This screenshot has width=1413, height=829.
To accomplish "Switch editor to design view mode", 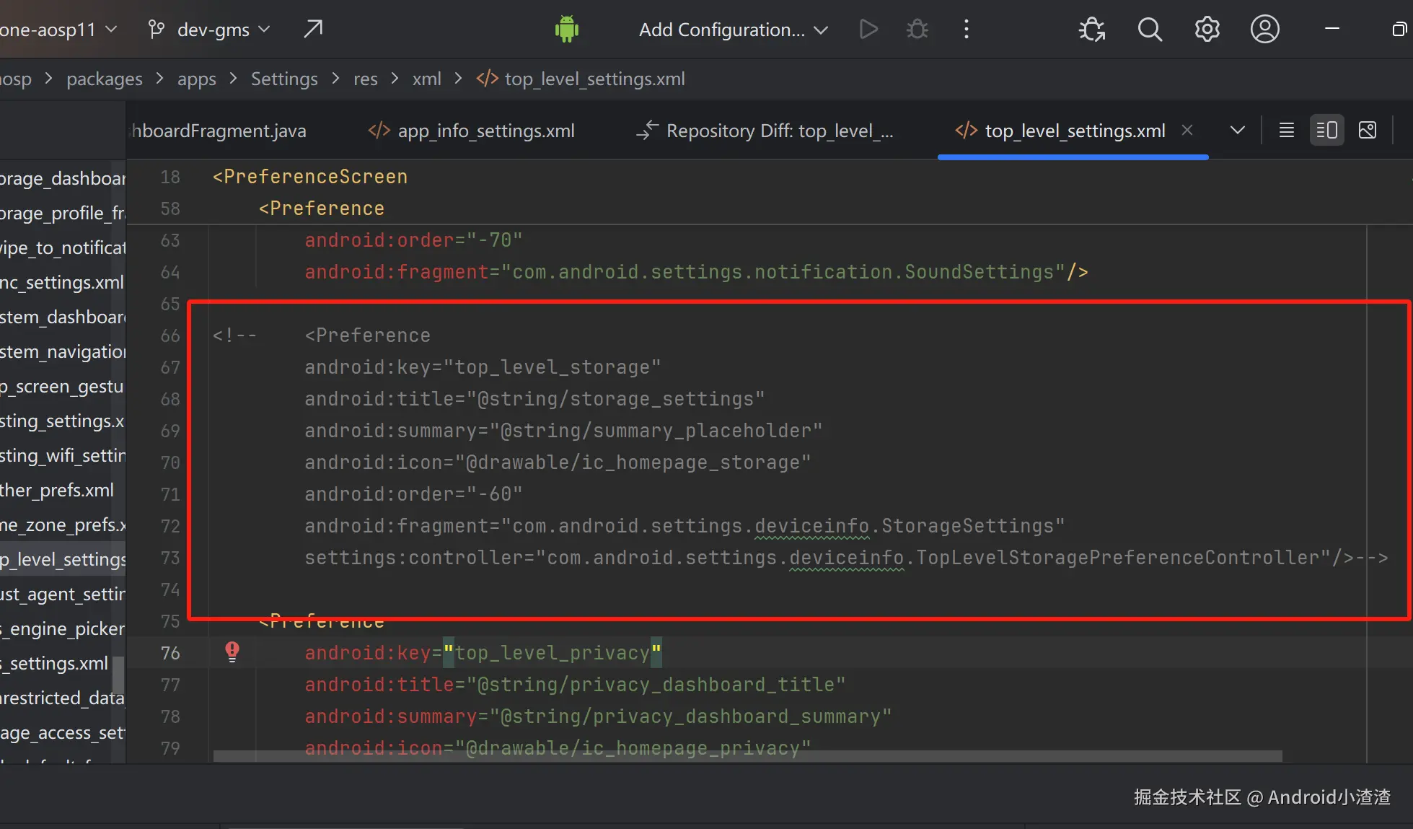I will tap(1367, 131).
